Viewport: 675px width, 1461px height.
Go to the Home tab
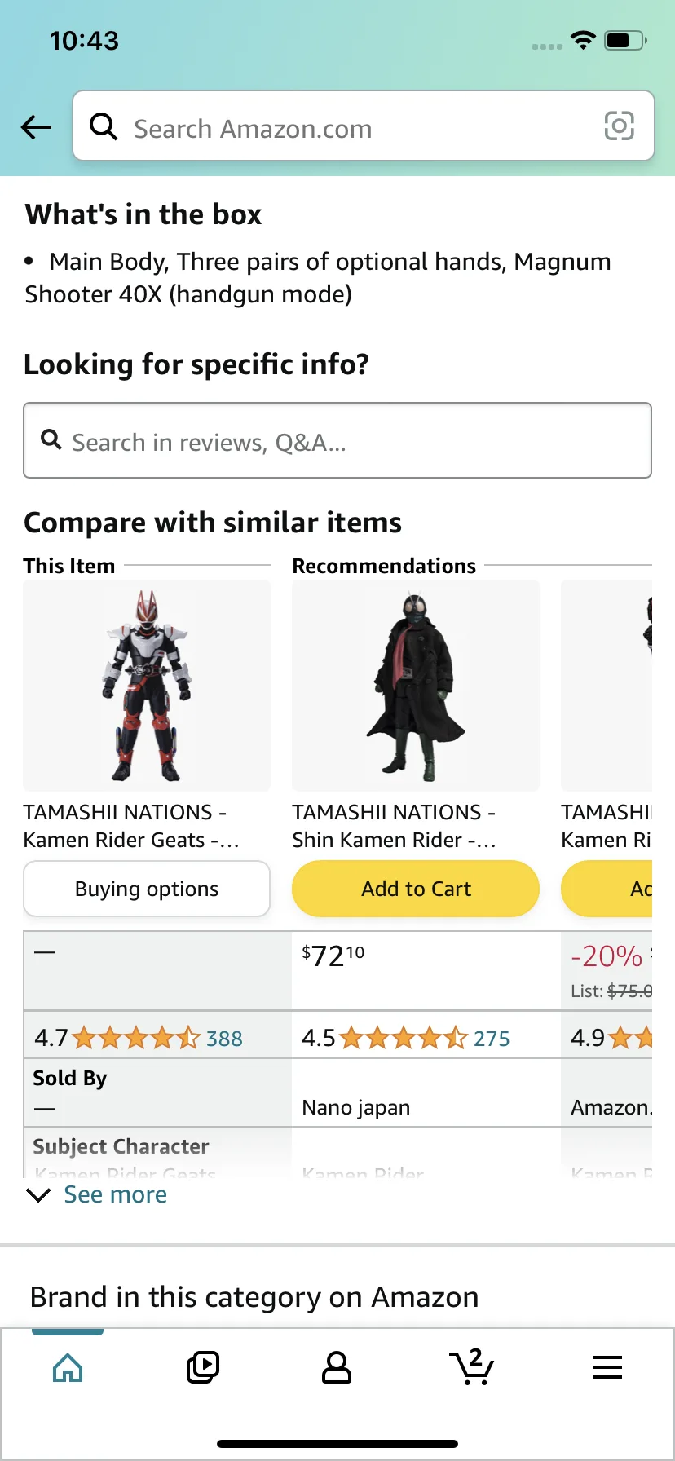tap(68, 1367)
